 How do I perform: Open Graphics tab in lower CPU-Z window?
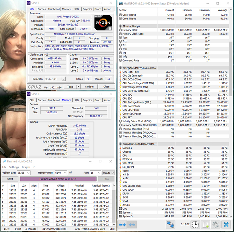87,100
